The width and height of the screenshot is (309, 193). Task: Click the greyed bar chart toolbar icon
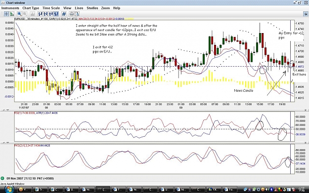pos(32,14)
